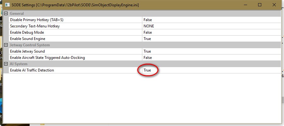This screenshot has height=126, width=284.
Task: Collapse the Jetway Control System section
Action: 6,45
